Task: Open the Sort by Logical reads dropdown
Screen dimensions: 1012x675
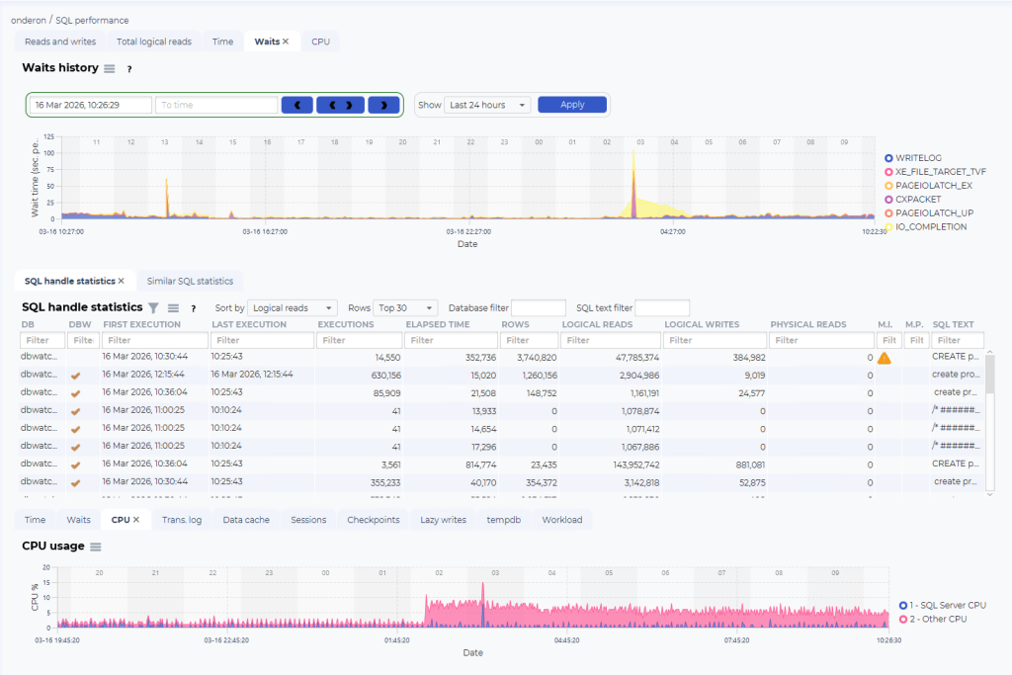Action: 293,307
